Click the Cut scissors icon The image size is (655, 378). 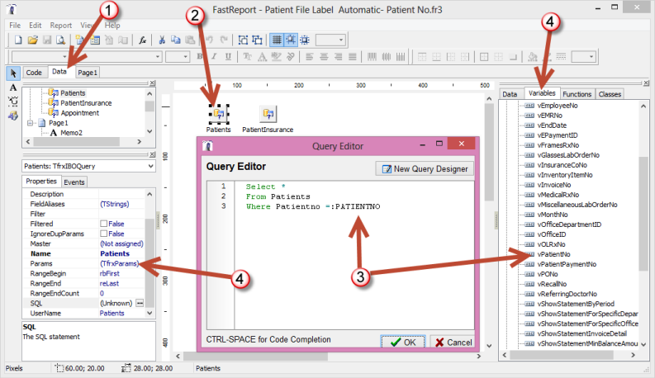[x=162, y=40]
